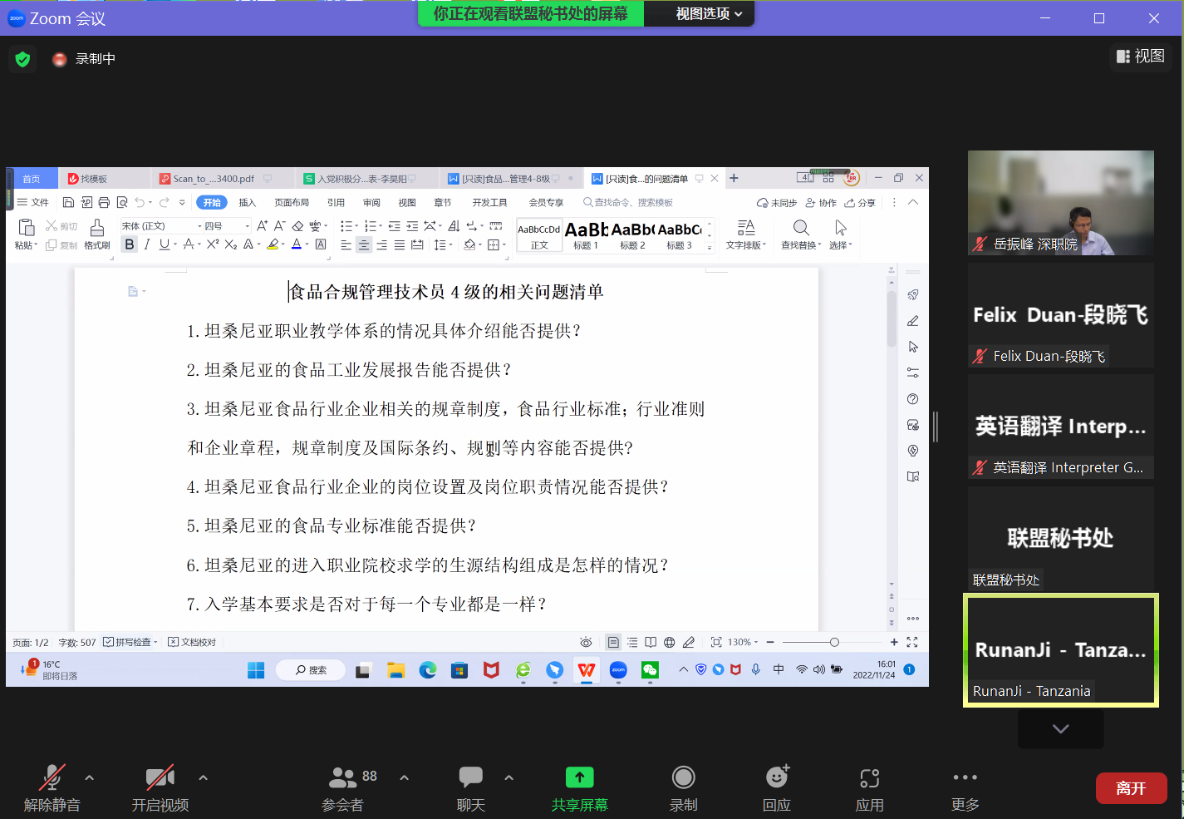This screenshot has height=819, width=1184.
Task: Open the 回应 reactions icon
Action: pyautogui.click(x=776, y=778)
